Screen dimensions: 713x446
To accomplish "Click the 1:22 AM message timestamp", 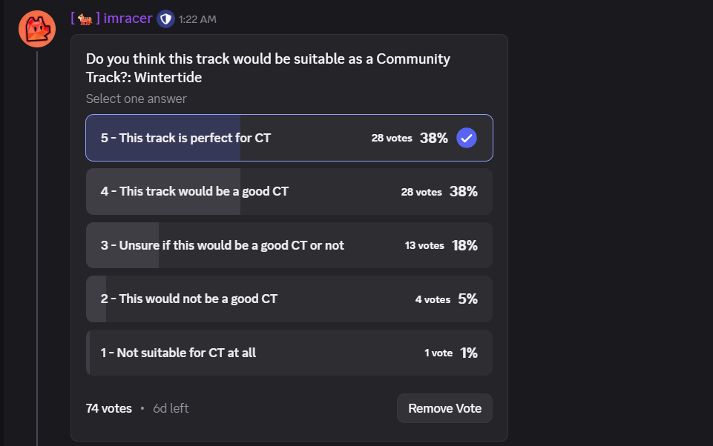I will click(x=197, y=19).
